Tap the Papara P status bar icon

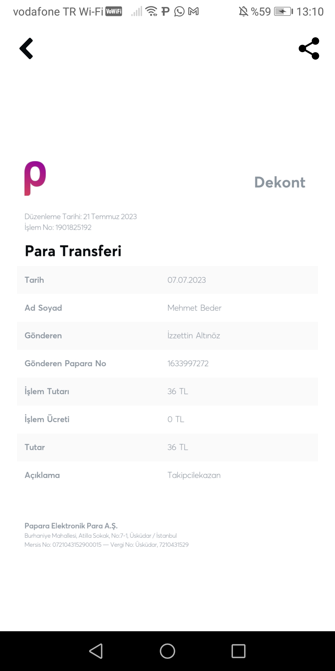click(x=166, y=11)
